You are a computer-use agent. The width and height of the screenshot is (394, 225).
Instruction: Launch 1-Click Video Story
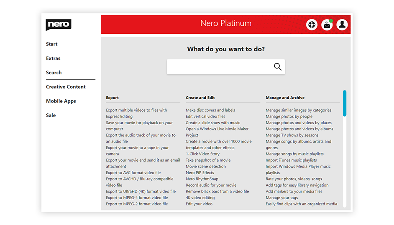coord(202,154)
